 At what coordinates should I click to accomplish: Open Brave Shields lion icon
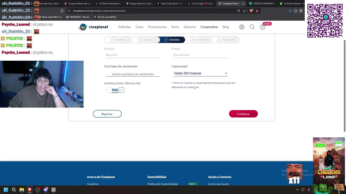pos(251,11)
